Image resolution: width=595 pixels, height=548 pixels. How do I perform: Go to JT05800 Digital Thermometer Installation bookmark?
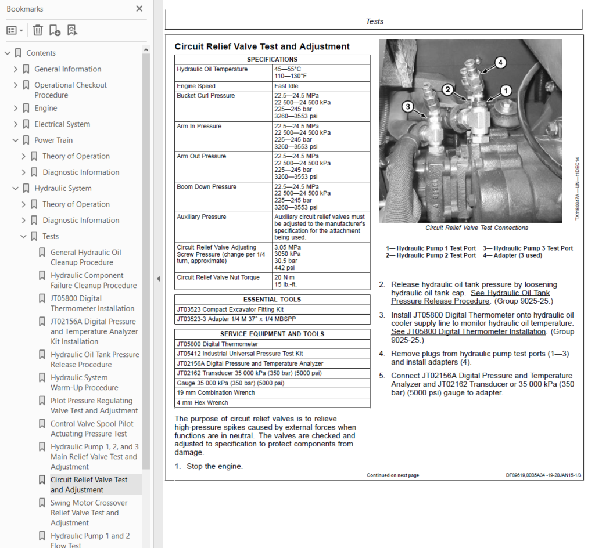click(x=92, y=304)
